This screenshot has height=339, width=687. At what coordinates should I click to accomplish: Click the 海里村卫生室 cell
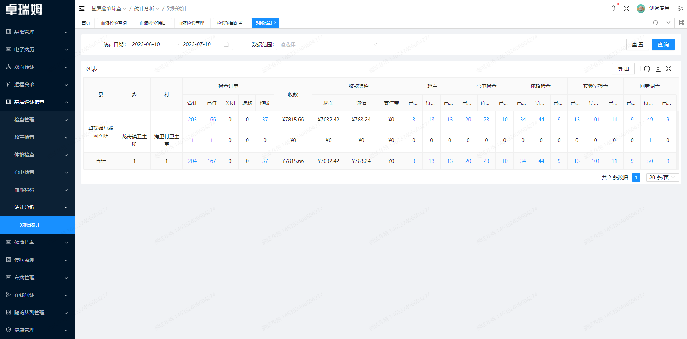click(166, 140)
